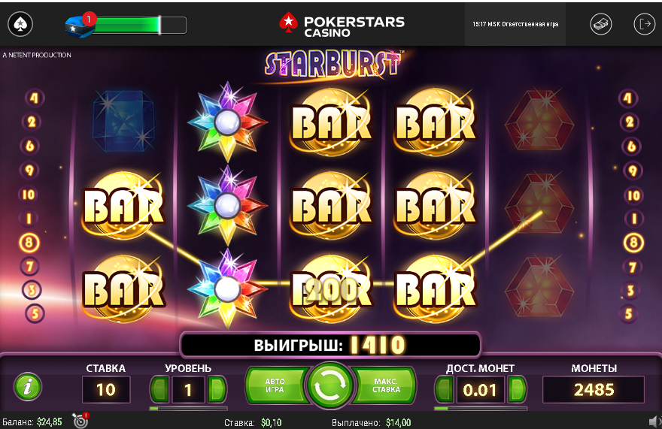Spin the reels with circular arrows button
Viewport: 662px width, 429px height.
329,386
